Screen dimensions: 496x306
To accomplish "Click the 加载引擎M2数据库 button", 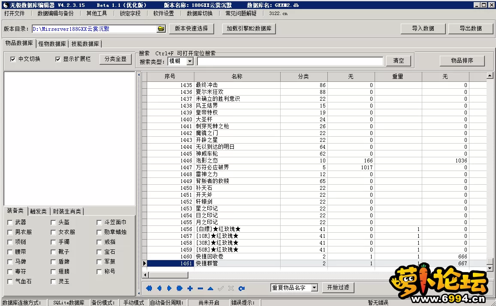I will 249,28.
